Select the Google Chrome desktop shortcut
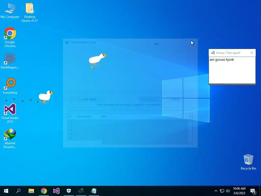The height and width of the screenshot is (196, 261). tap(10, 37)
